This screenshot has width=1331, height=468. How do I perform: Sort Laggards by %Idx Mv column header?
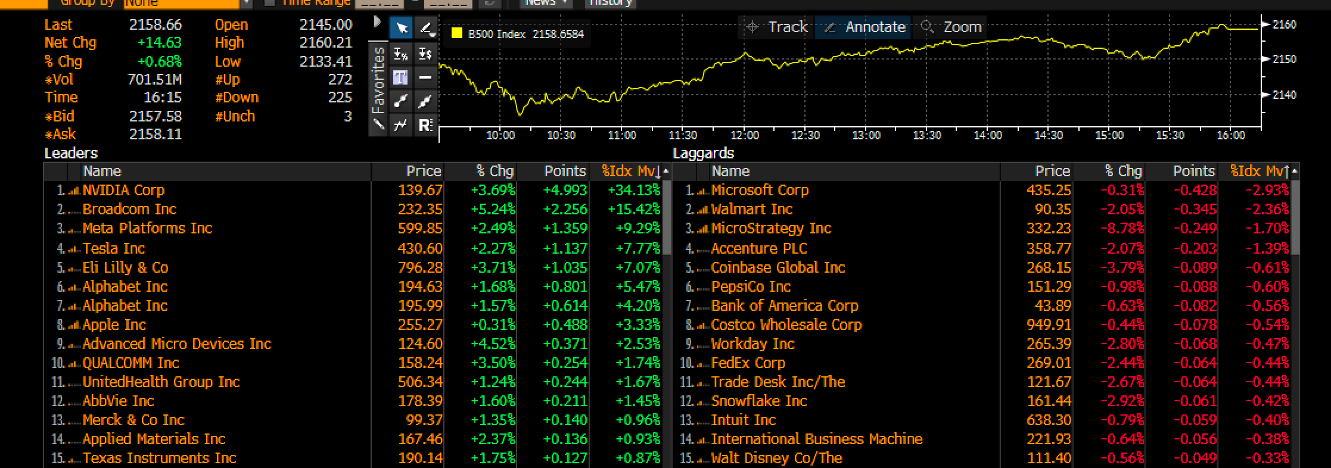1254,171
